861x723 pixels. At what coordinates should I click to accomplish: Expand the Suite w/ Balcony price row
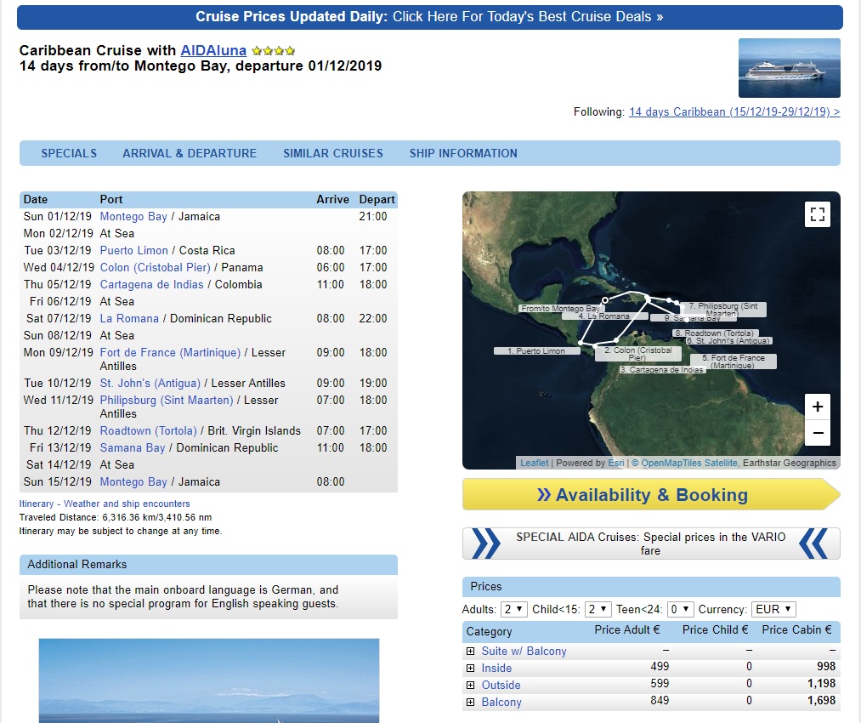470,651
